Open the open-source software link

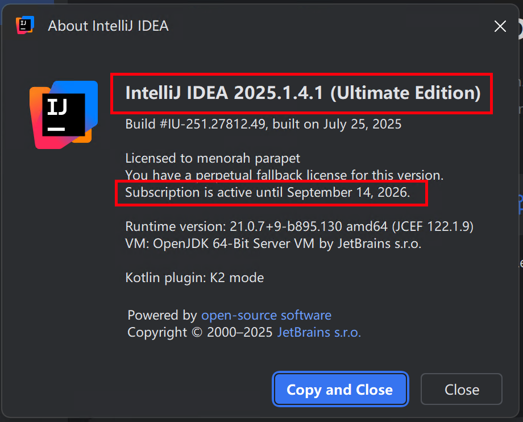pyautogui.click(x=266, y=315)
